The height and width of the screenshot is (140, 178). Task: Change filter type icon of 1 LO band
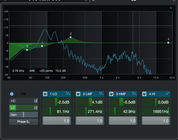point(68,94)
